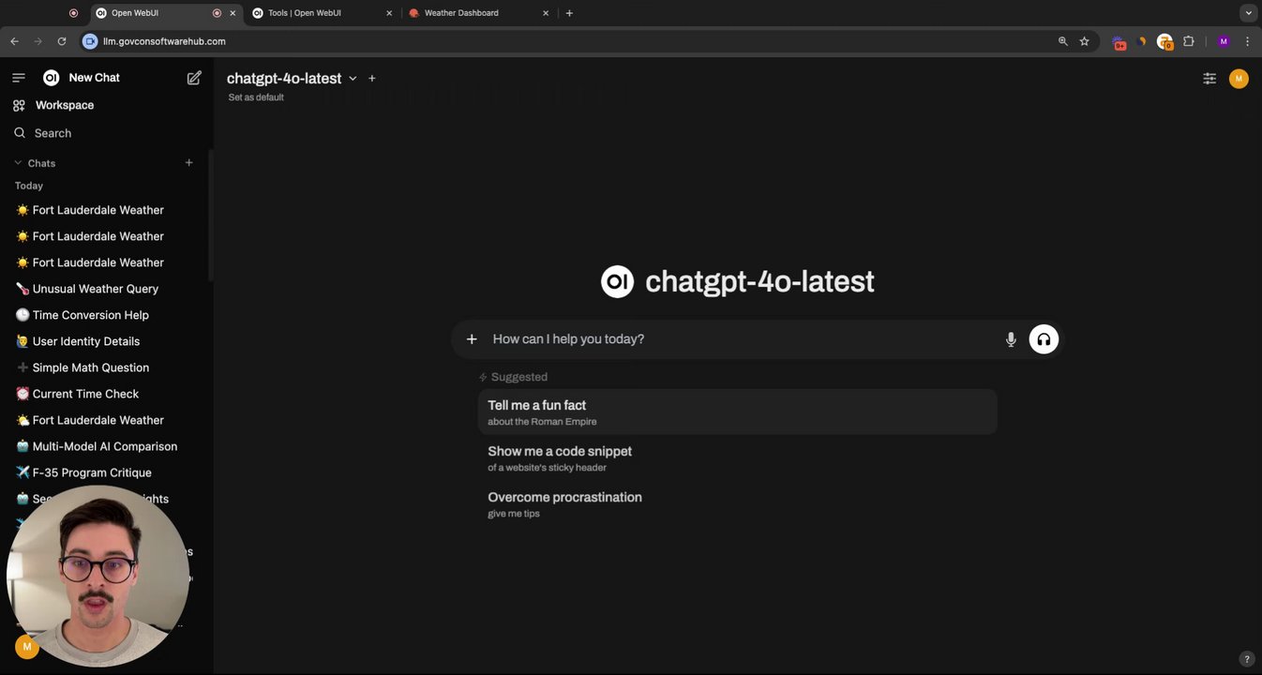Add another model with plus icon
The height and width of the screenshot is (675, 1262).
click(x=372, y=79)
